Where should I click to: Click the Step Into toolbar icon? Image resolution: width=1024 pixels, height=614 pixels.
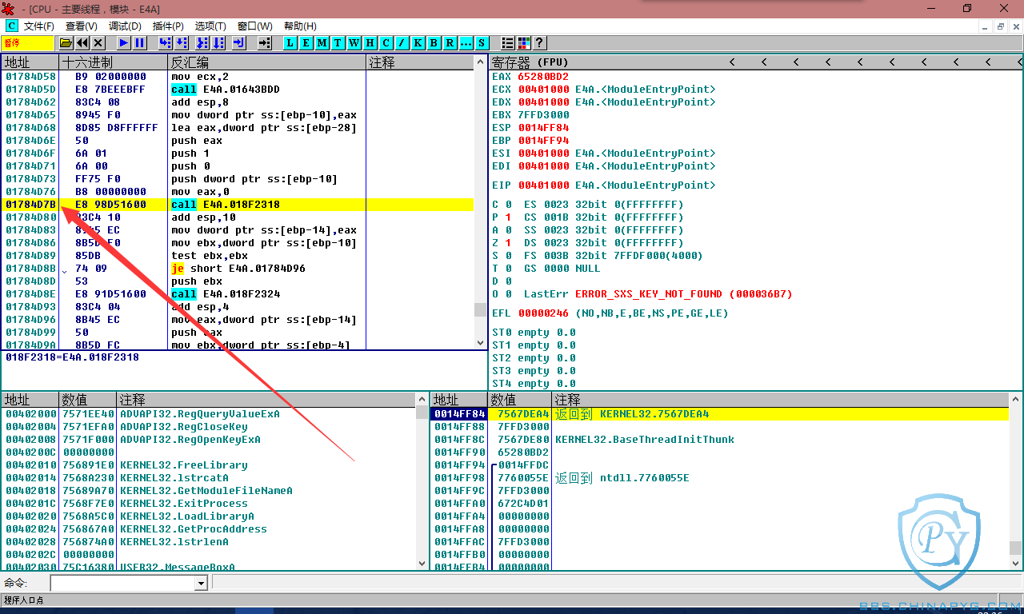point(166,42)
